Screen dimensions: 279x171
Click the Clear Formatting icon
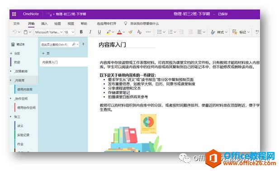(x=139, y=32)
